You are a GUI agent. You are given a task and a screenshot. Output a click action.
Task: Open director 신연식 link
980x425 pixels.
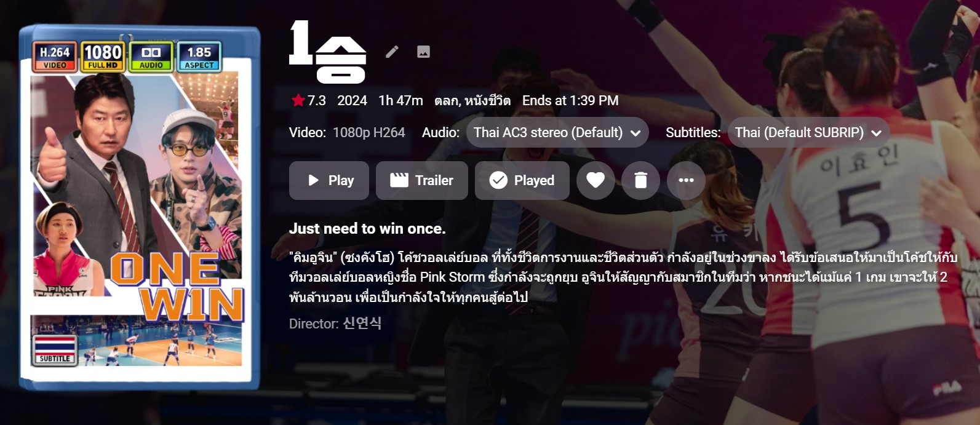pos(362,323)
